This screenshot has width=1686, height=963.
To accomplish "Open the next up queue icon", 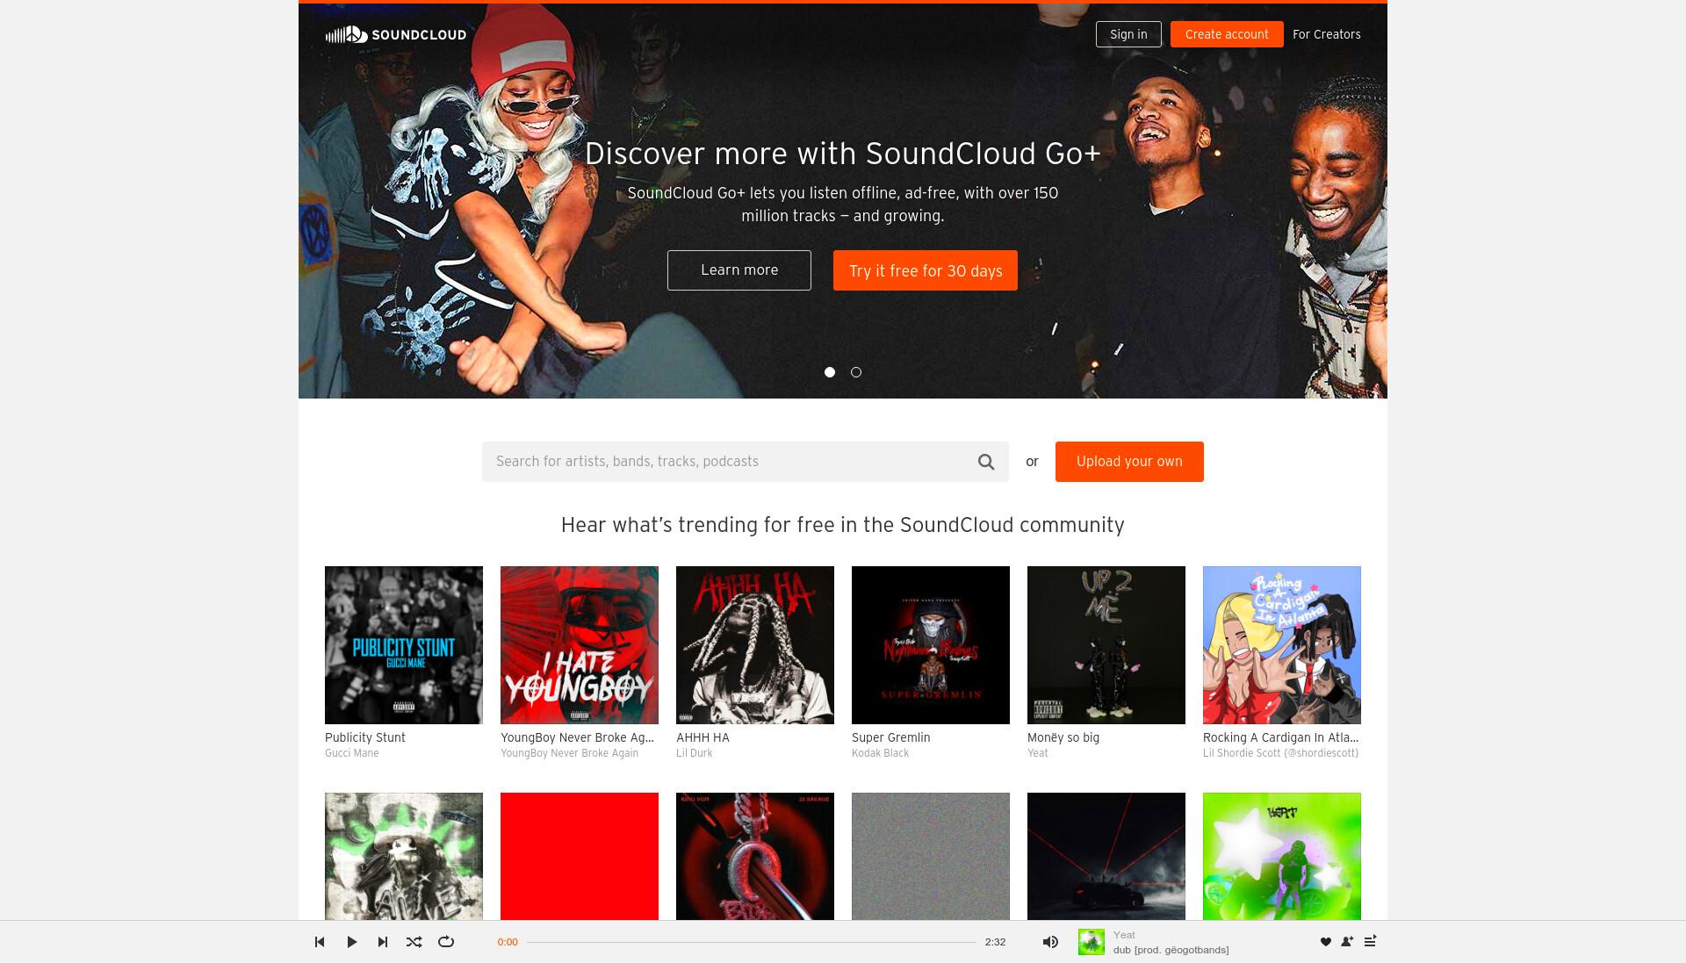I will (1370, 941).
